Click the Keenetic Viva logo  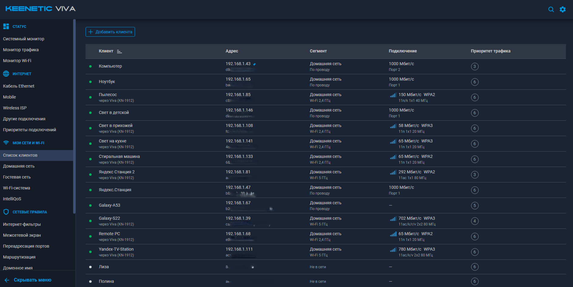[x=40, y=9]
